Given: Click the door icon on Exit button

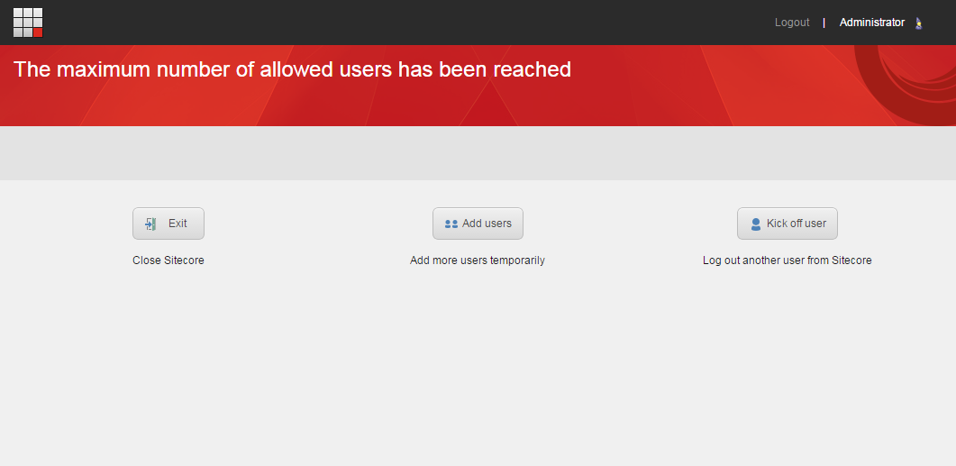Looking at the screenshot, I should (x=151, y=224).
